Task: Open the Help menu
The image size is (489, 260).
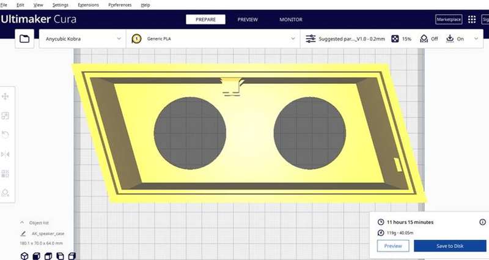Action: (x=145, y=5)
